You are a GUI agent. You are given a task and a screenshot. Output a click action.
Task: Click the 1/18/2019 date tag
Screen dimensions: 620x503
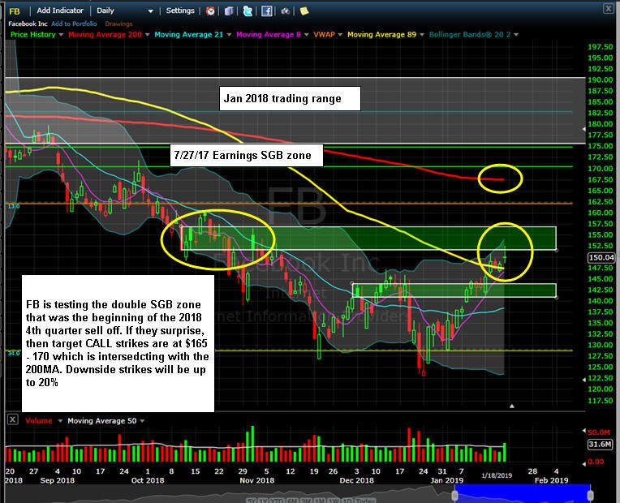tap(497, 475)
